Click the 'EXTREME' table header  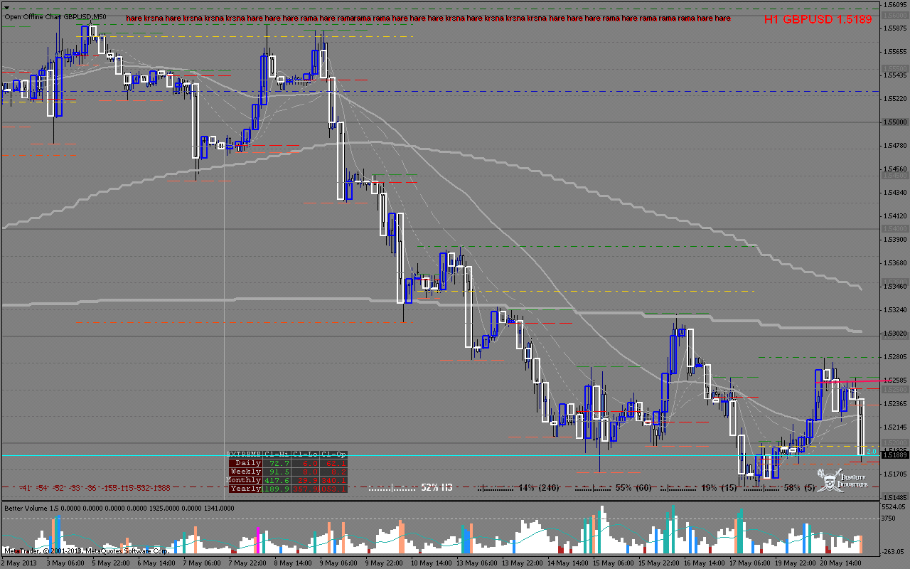click(x=243, y=454)
